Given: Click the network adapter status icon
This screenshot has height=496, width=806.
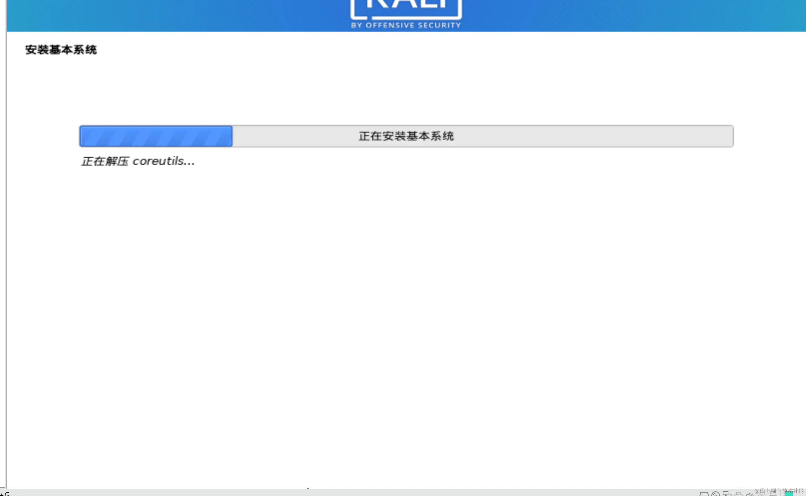Looking at the screenshot, I should click(x=727, y=494).
